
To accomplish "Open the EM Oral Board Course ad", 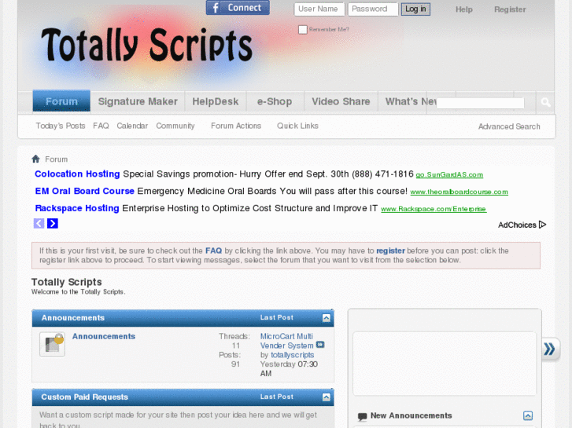I will (85, 192).
